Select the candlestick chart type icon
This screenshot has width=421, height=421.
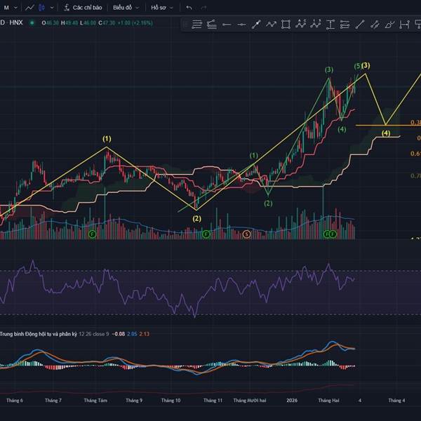(x=41, y=7)
